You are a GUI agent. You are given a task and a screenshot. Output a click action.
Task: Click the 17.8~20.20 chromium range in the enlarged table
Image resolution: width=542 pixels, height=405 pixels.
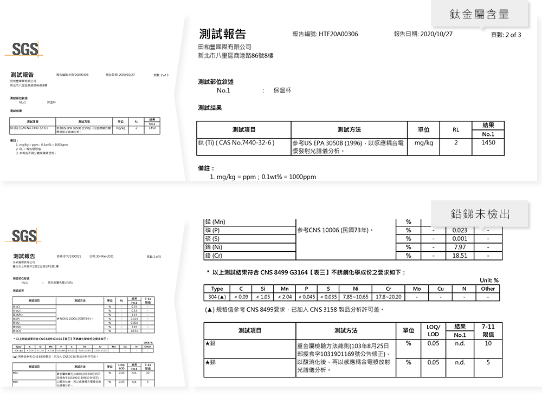[389, 297]
